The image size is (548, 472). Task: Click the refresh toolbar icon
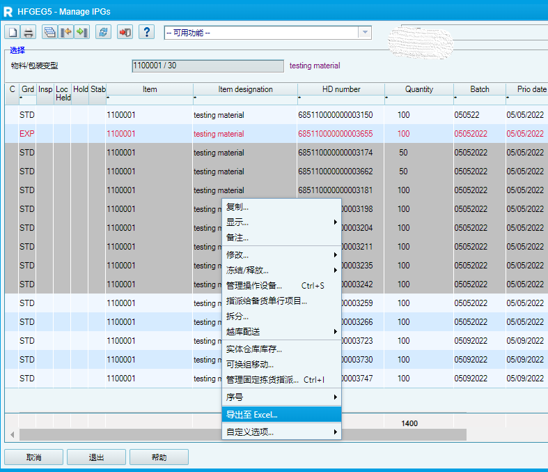point(103,33)
